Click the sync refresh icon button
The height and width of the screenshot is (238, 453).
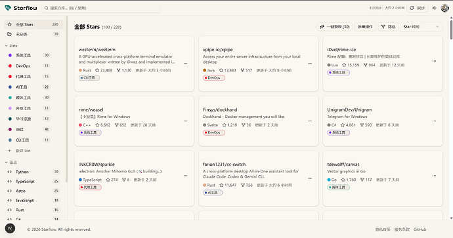(x=418, y=8)
